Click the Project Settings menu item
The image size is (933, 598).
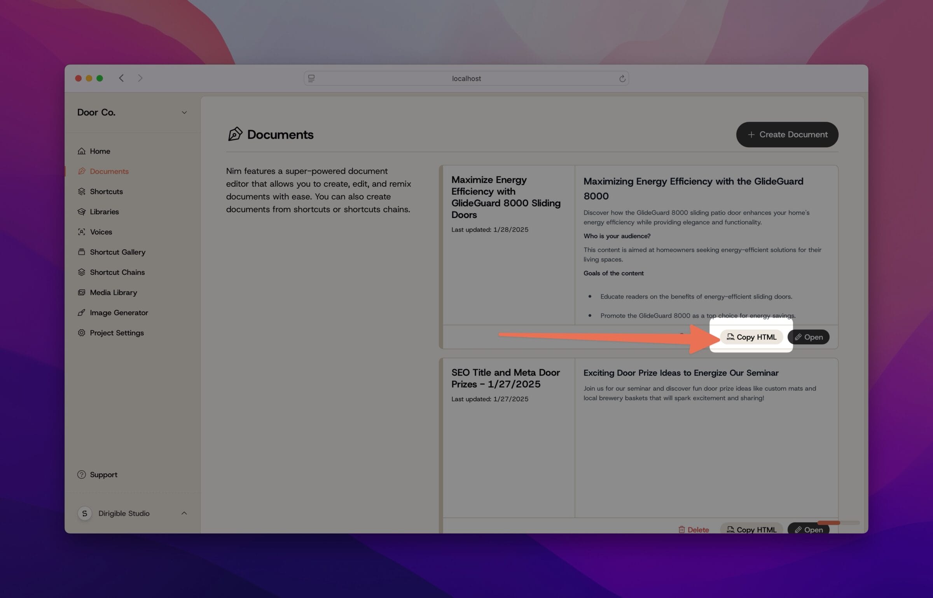pyautogui.click(x=116, y=332)
